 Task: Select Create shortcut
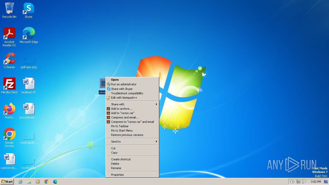(132, 159)
